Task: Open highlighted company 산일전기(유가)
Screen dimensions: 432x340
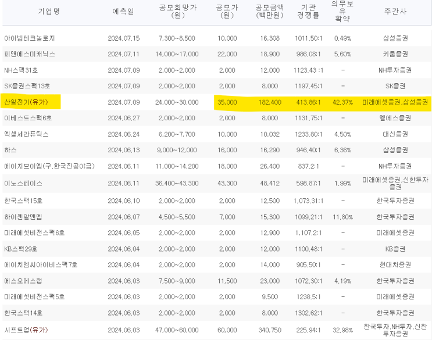Action: pyautogui.click(x=26, y=102)
